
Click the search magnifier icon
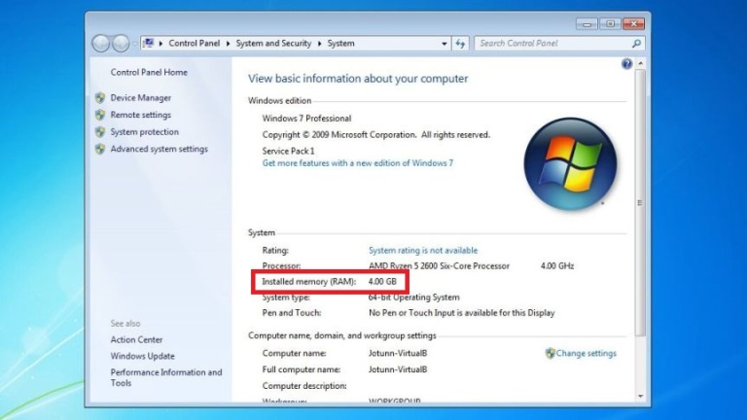[x=636, y=44]
